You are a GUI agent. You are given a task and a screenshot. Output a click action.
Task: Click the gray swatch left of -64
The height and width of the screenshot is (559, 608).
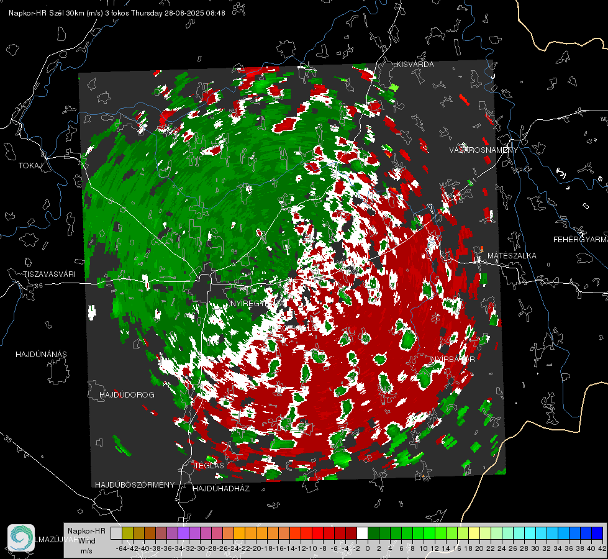(116, 533)
